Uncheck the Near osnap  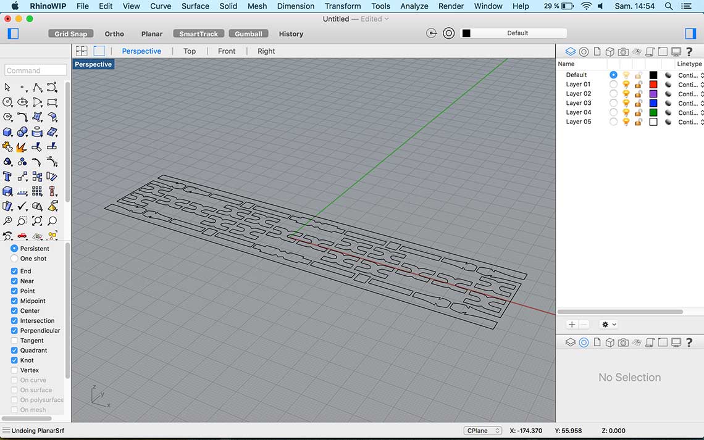point(14,281)
